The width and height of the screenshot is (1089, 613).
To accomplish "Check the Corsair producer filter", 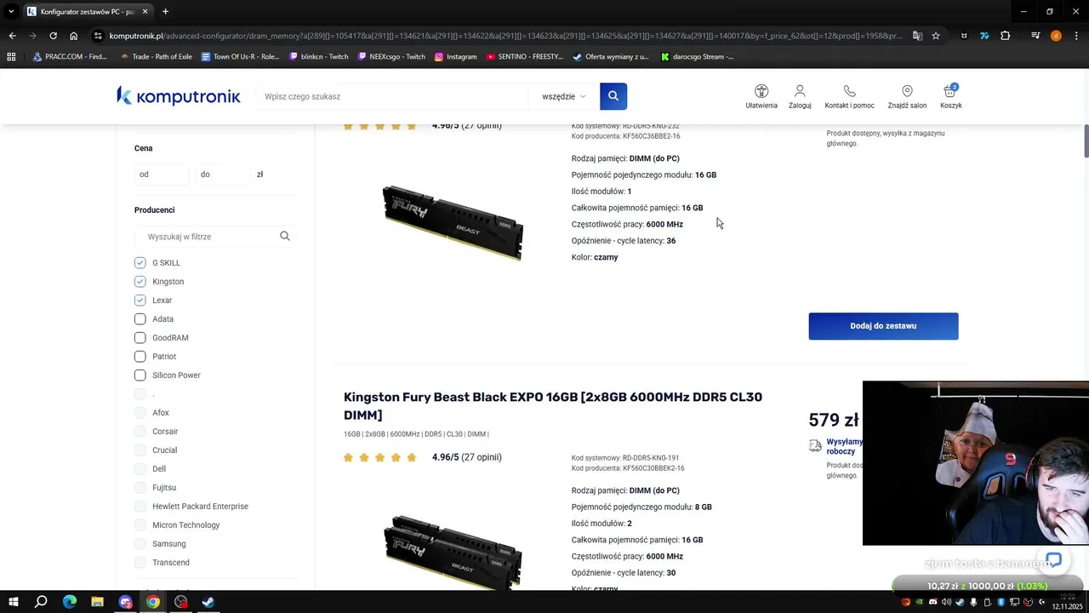I will tap(140, 432).
